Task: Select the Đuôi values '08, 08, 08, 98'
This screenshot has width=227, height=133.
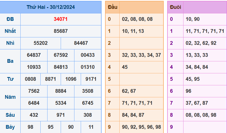Action: point(201,115)
